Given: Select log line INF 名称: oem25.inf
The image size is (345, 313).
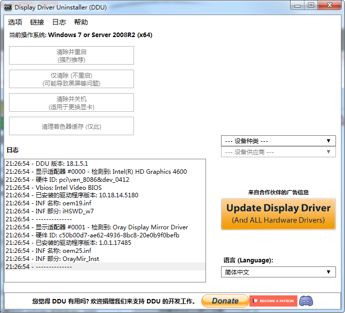Looking at the screenshot, I should tap(105, 251).
